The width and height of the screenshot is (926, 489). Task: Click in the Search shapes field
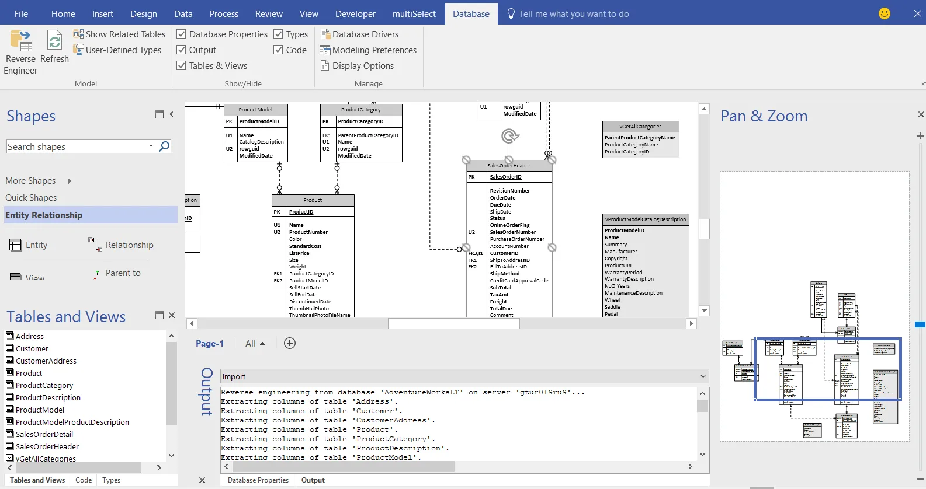(76, 146)
